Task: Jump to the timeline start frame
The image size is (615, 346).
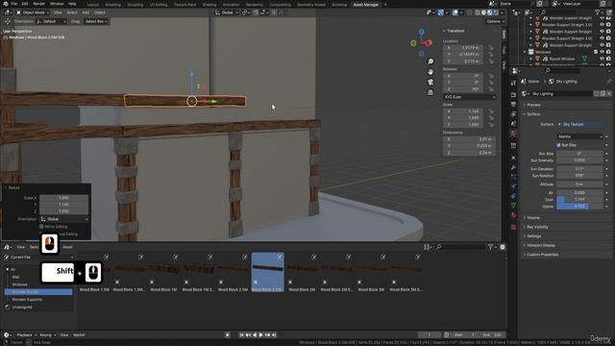Action: point(241,335)
